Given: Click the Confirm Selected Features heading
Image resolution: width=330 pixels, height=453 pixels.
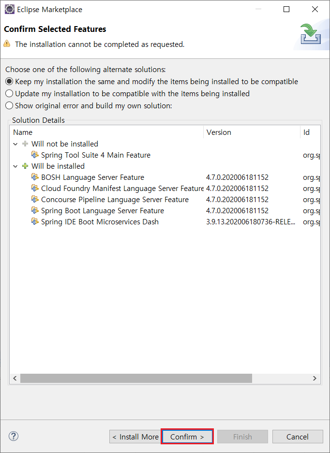Looking at the screenshot, I should (x=55, y=29).
